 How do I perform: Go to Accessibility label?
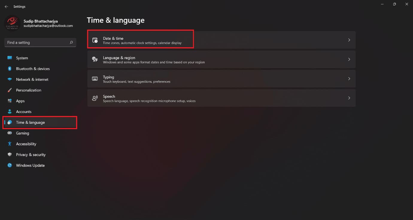(26, 144)
